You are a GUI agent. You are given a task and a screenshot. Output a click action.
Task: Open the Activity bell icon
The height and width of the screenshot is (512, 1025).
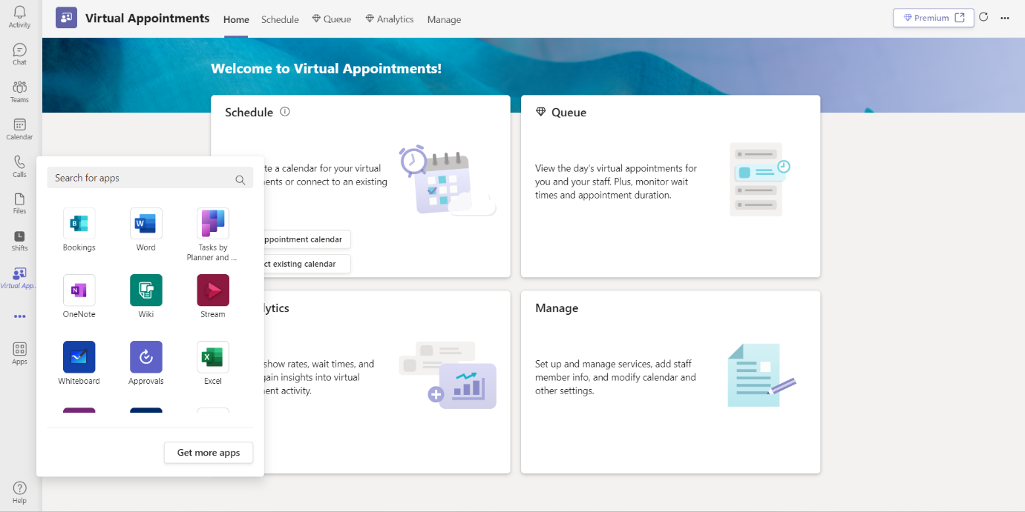19,16
